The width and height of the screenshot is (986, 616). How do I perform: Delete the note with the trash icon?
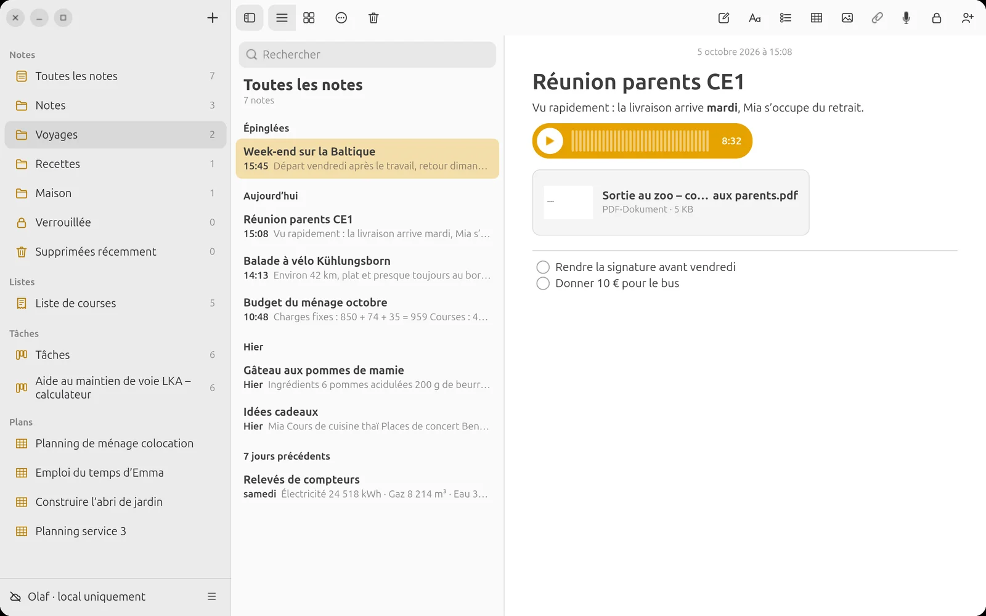tap(373, 18)
